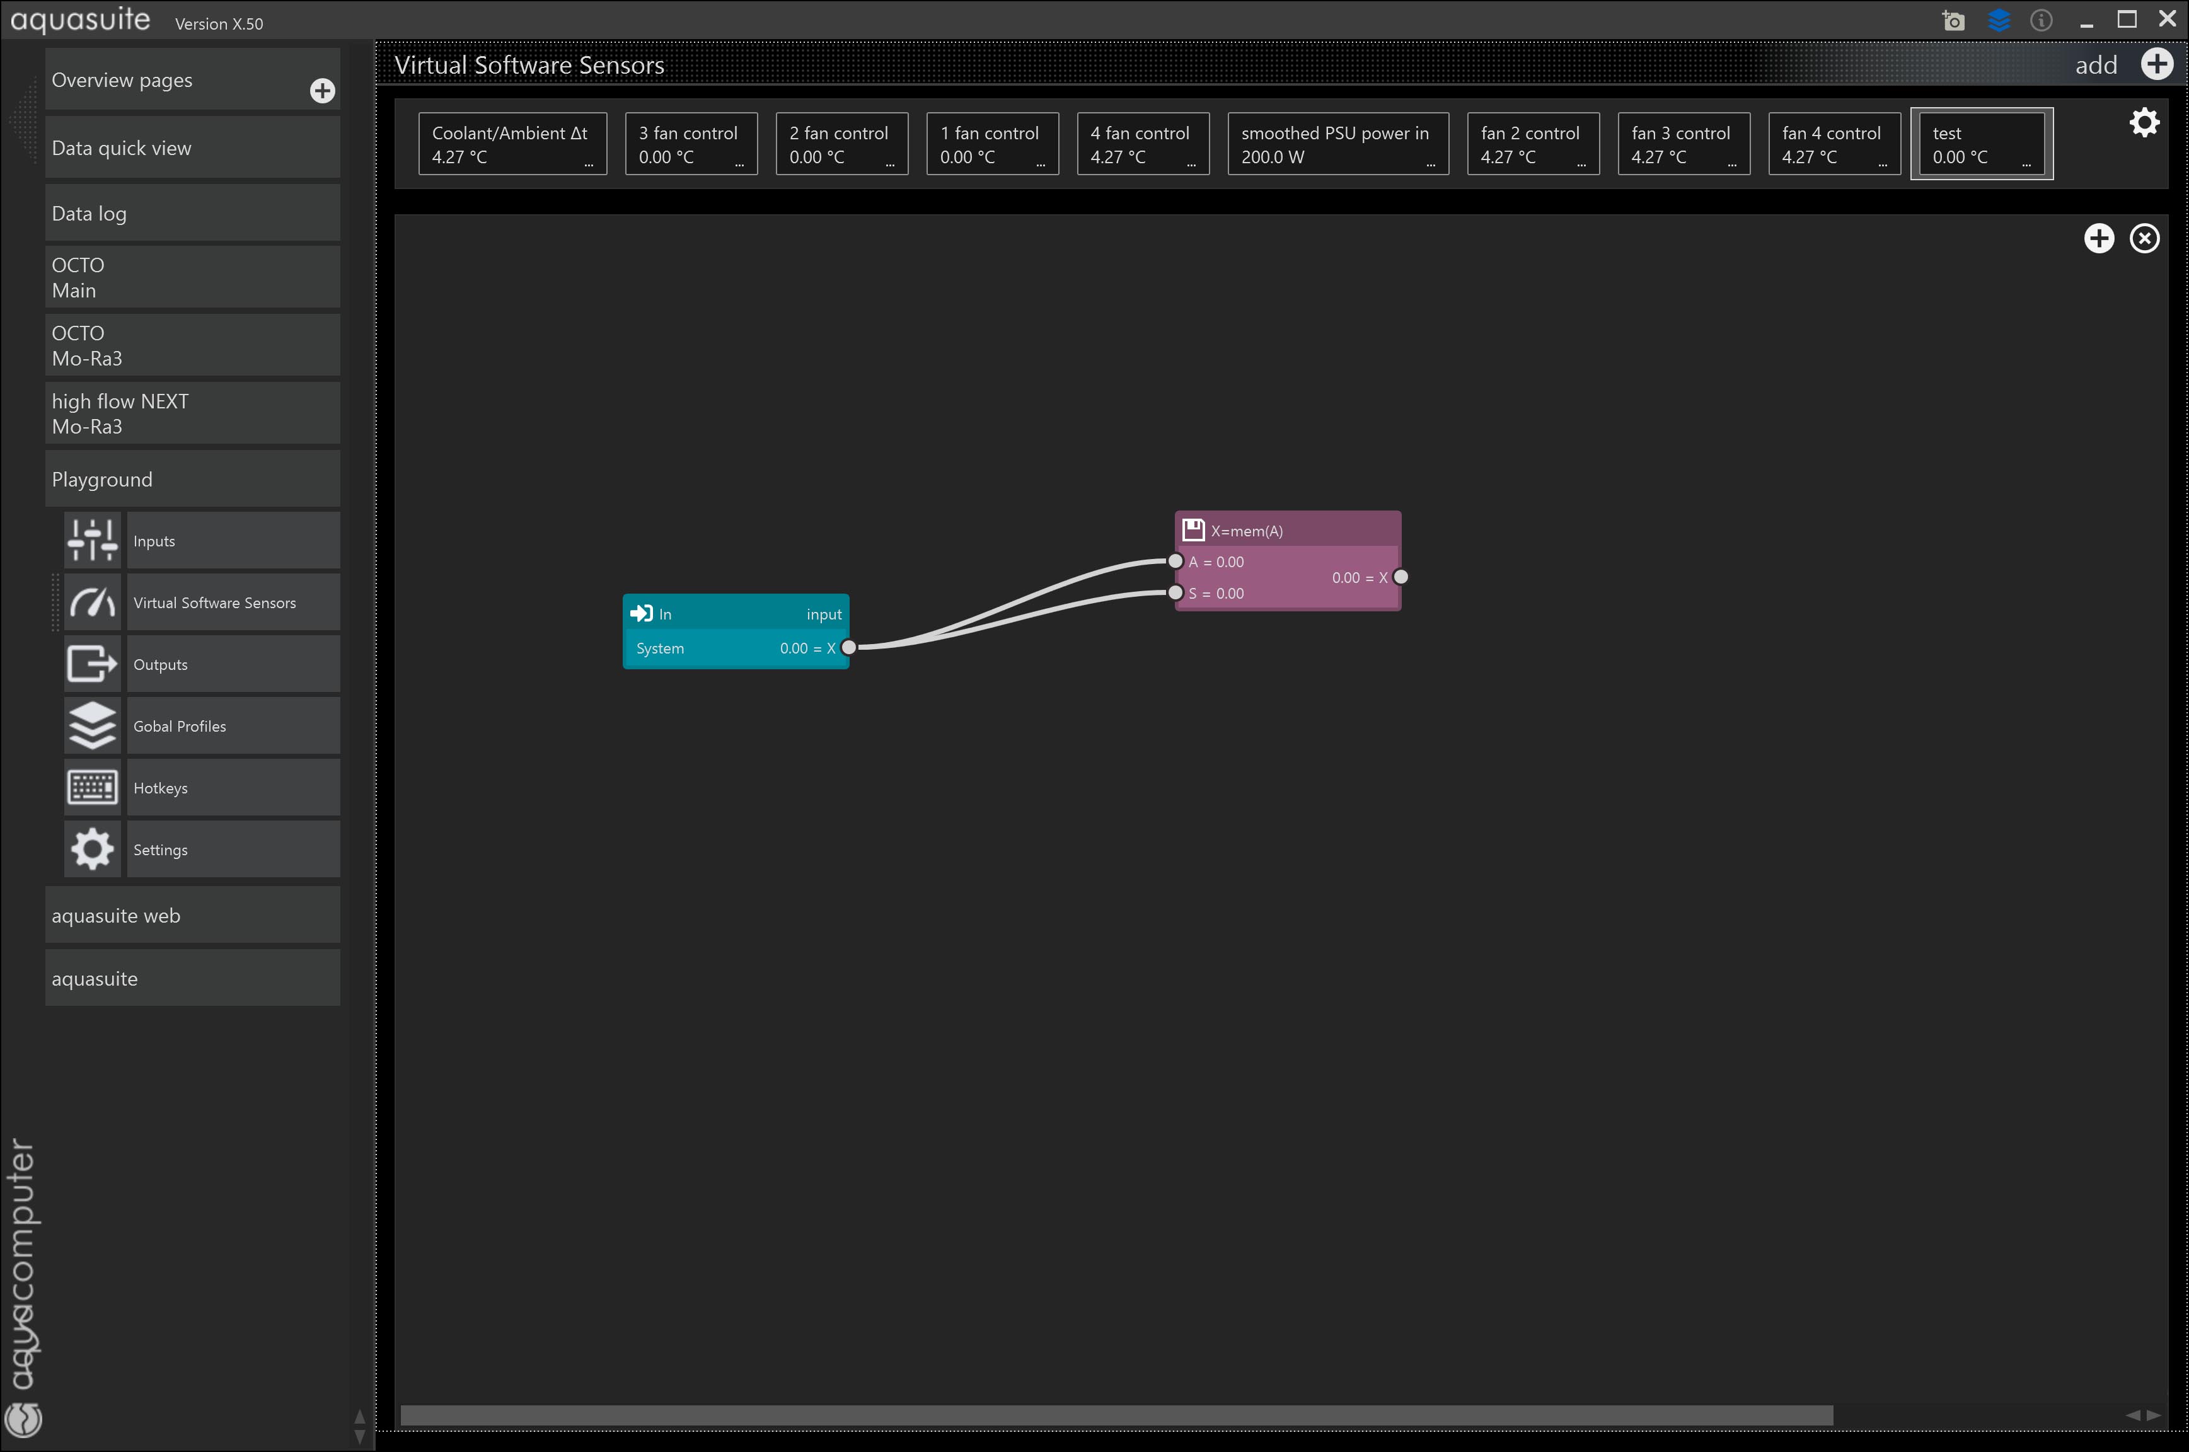Click the add virtual sensor plus button
Viewport: 2189px width, 1452px height.
(2157, 64)
